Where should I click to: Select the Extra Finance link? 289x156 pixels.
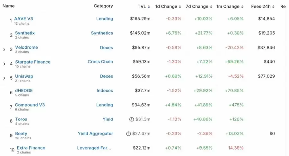point(31,148)
